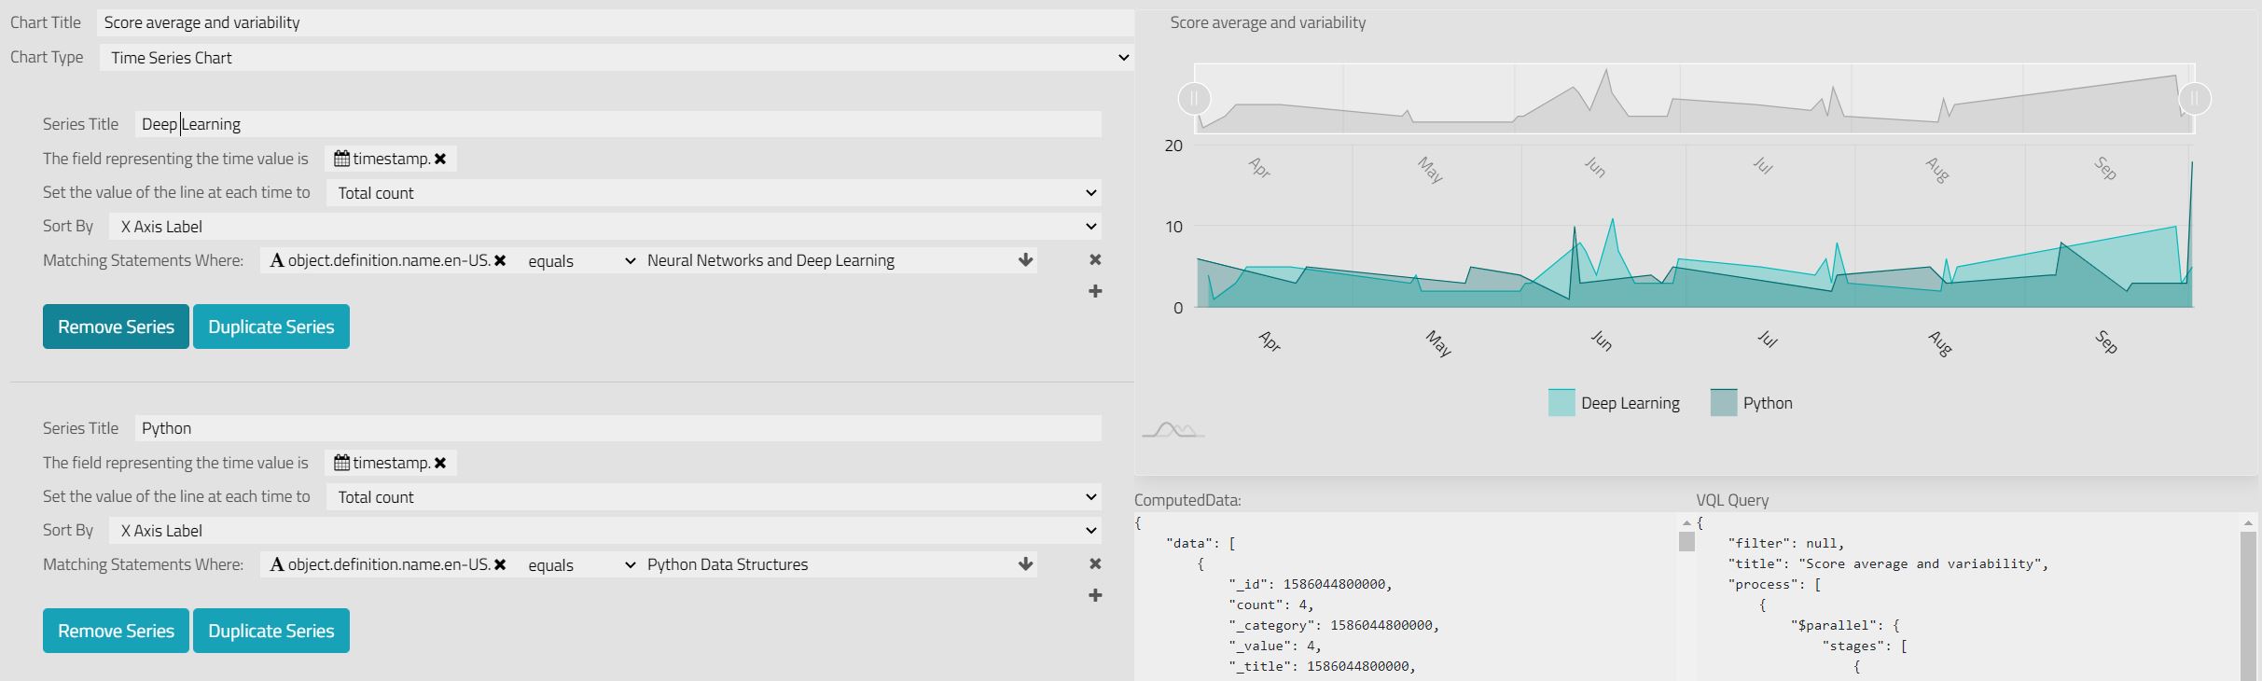Open the Chart Type dropdown
Viewport: 2262px width, 681px height.
[616, 58]
